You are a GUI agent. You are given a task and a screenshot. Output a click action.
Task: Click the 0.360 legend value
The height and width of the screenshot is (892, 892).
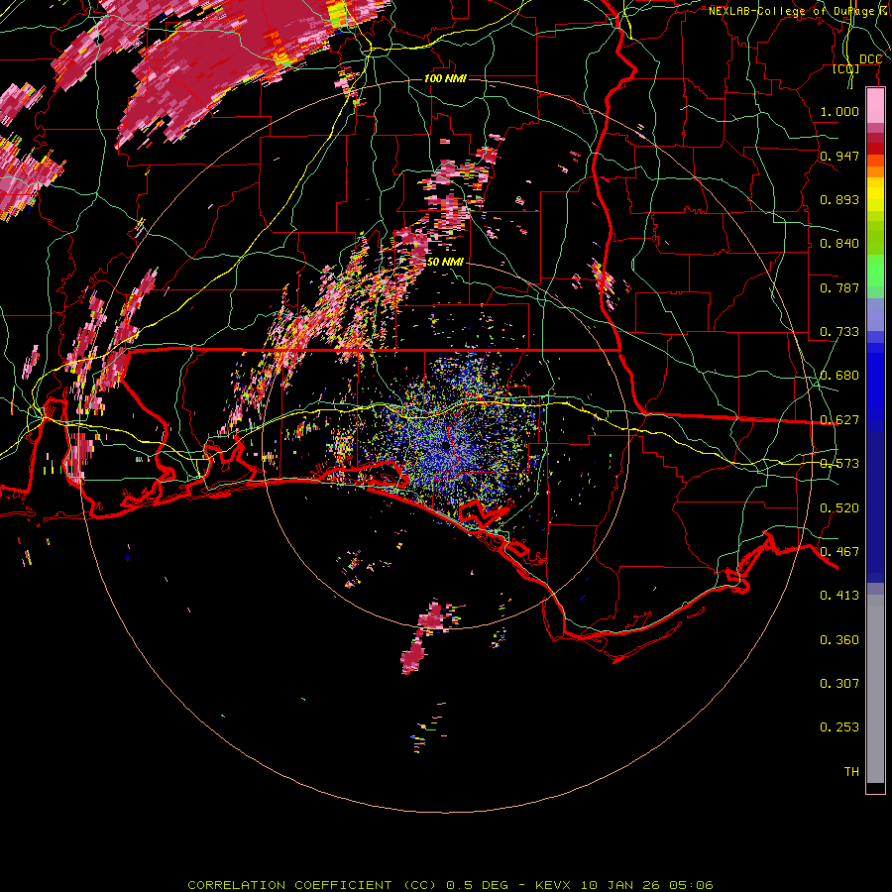839,640
